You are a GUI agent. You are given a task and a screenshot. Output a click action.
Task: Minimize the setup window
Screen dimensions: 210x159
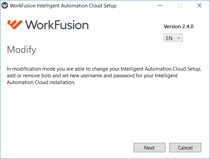coord(160,5)
